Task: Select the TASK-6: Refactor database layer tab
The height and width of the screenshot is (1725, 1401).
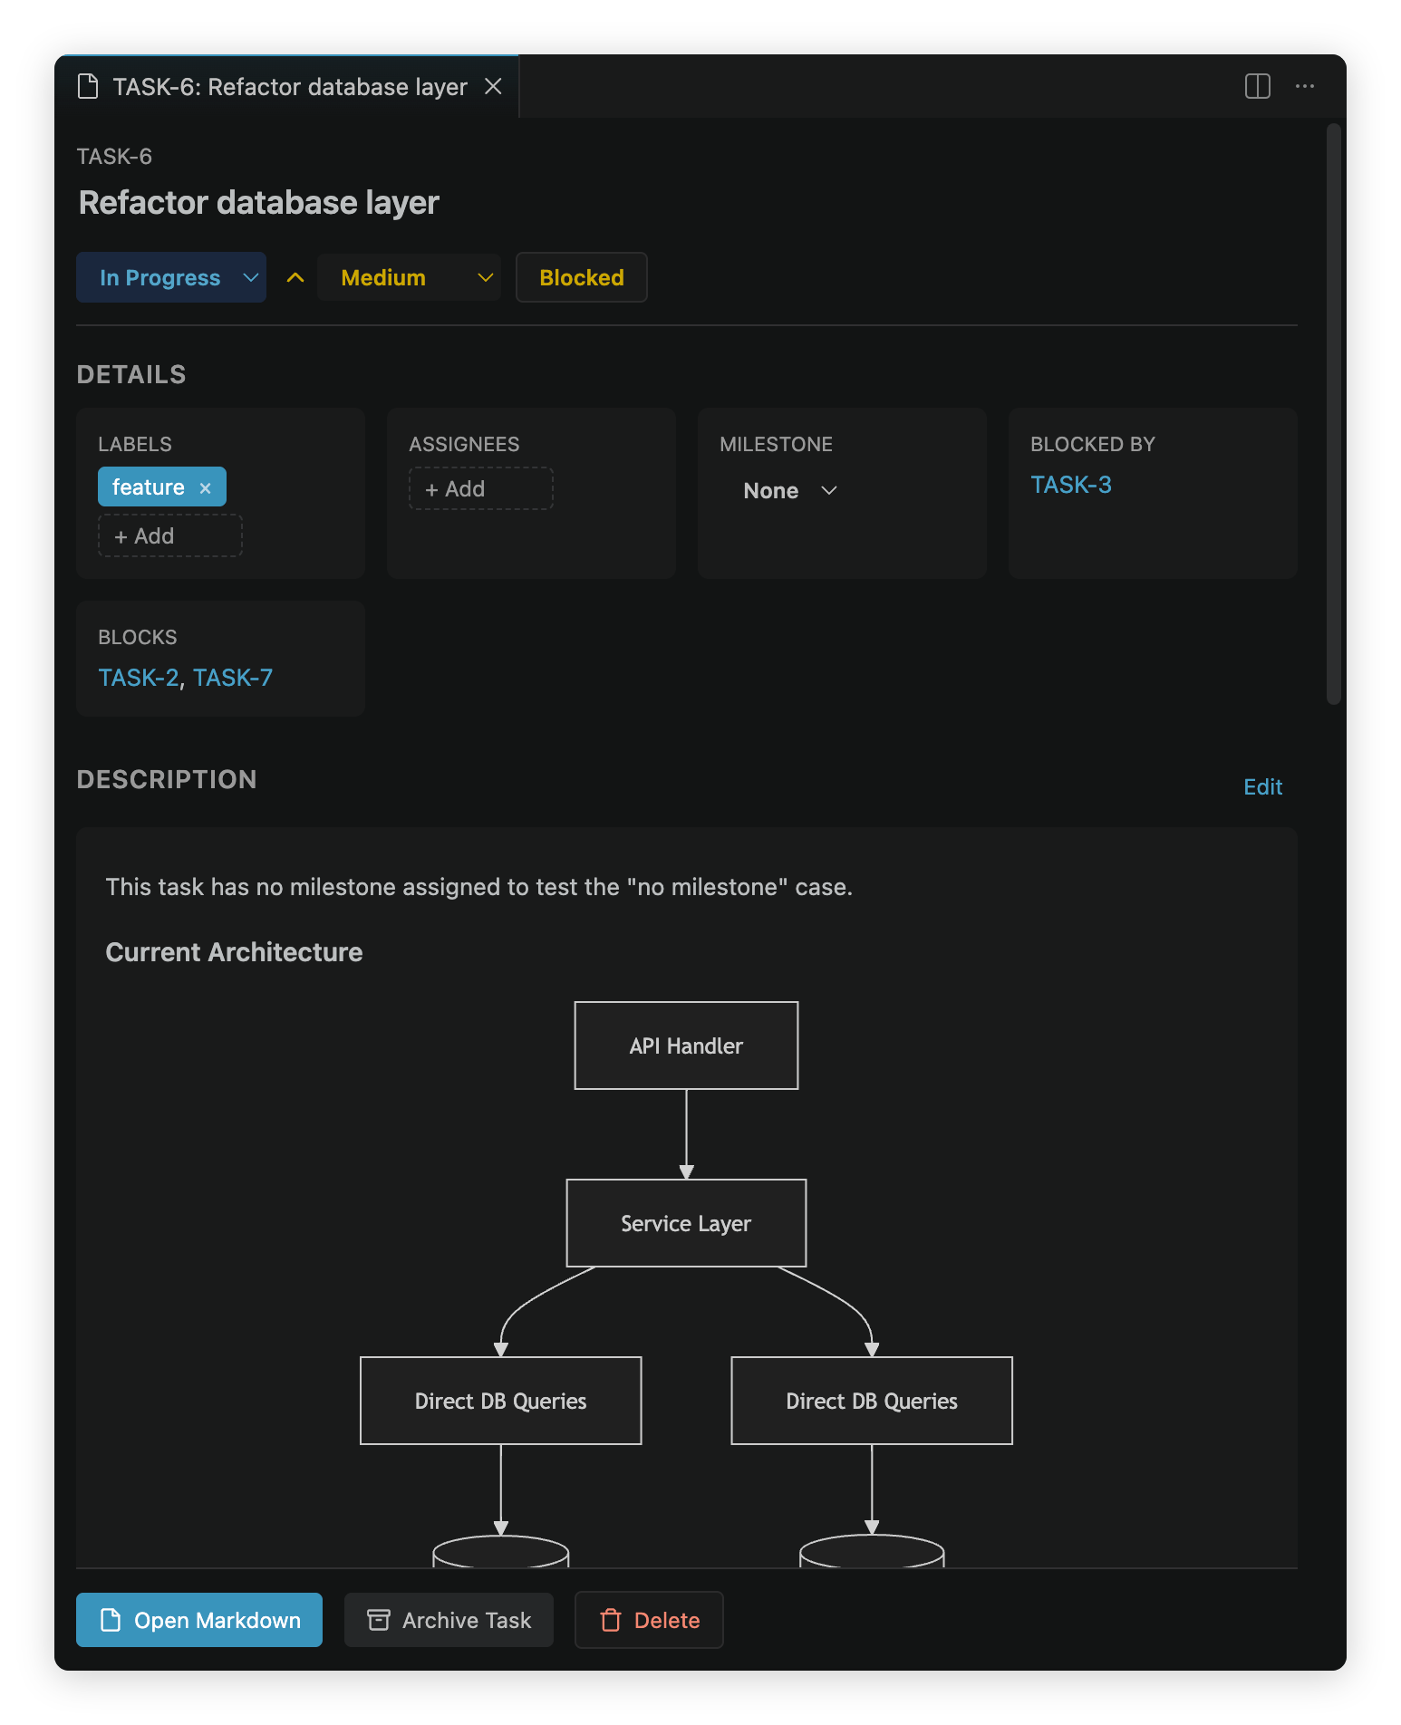Action: click(286, 86)
